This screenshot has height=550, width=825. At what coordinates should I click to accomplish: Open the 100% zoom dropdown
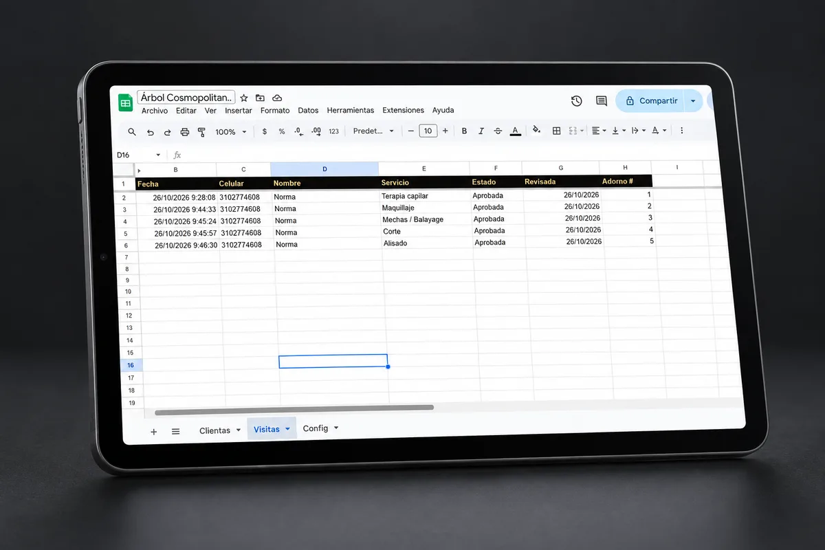point(230,132)
